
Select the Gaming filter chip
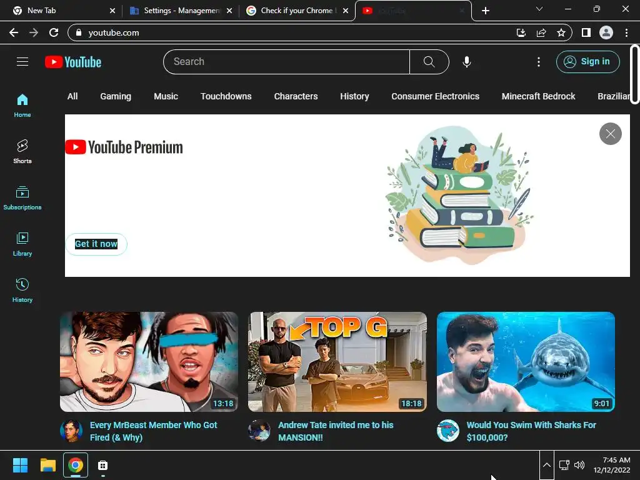pyautogui.click(x=116, y=96)
